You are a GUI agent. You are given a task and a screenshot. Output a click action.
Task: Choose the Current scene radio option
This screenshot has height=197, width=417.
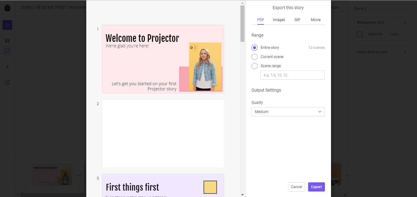255,57
